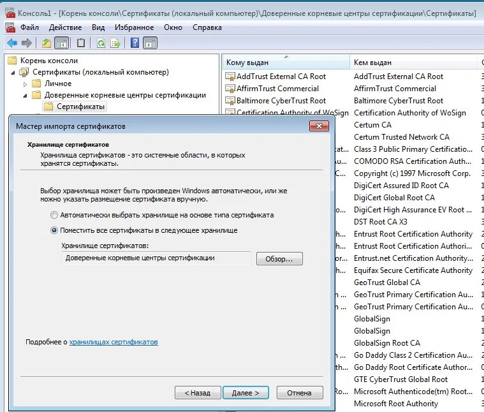Click 'DigiCert Assured ID Root CA' cell
This screenshot has height=412, width=484.
click(x=401, y=186)
